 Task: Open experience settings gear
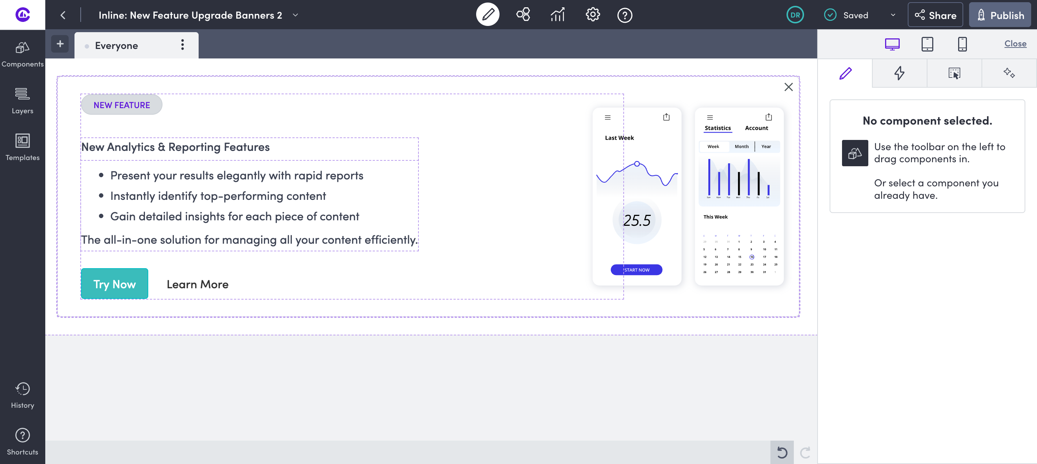[x=592, y=15]
